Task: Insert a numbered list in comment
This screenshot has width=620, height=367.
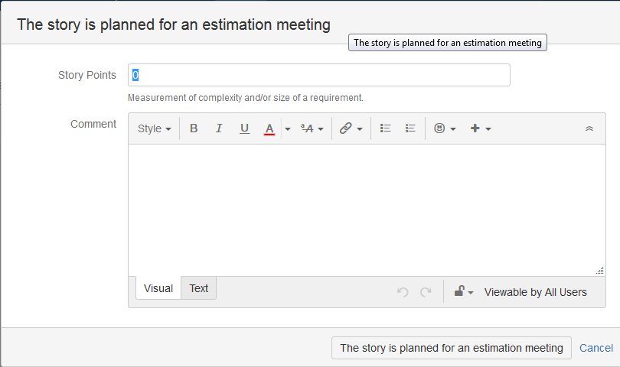Action: tap(410, 128)
